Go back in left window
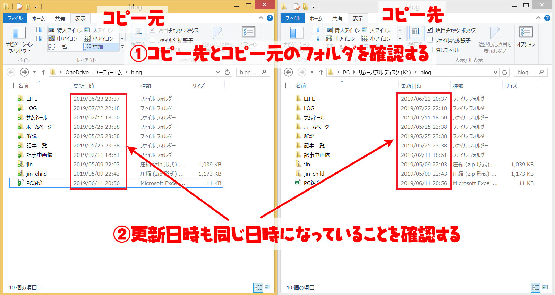 click(11, 72)
